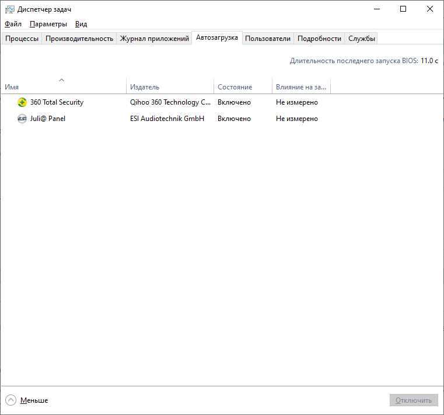Sort by the Состояние column header
Screen dimensions: 444x415
click(243, 86)
